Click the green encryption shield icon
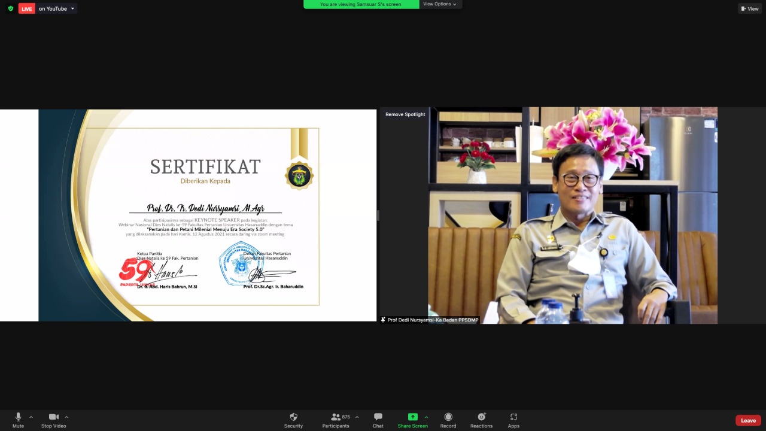The image size is (766, 431). [x=10, y=8]
